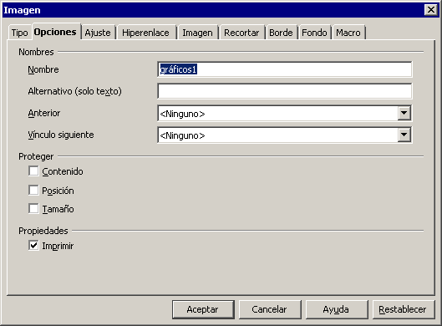
Task: Open the Ajuste tab
Action: (98, 33)
